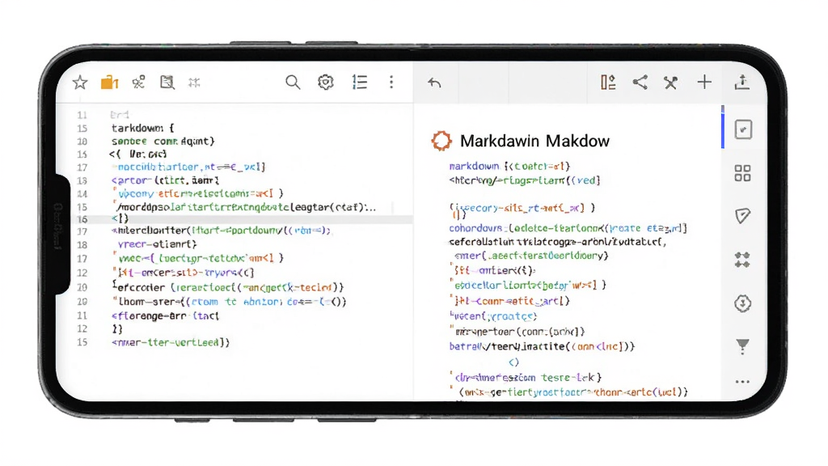Tap the star favorite icon
Image resolution: width=828 pixels, height=466 pixels.
click(x=80, y=83)
